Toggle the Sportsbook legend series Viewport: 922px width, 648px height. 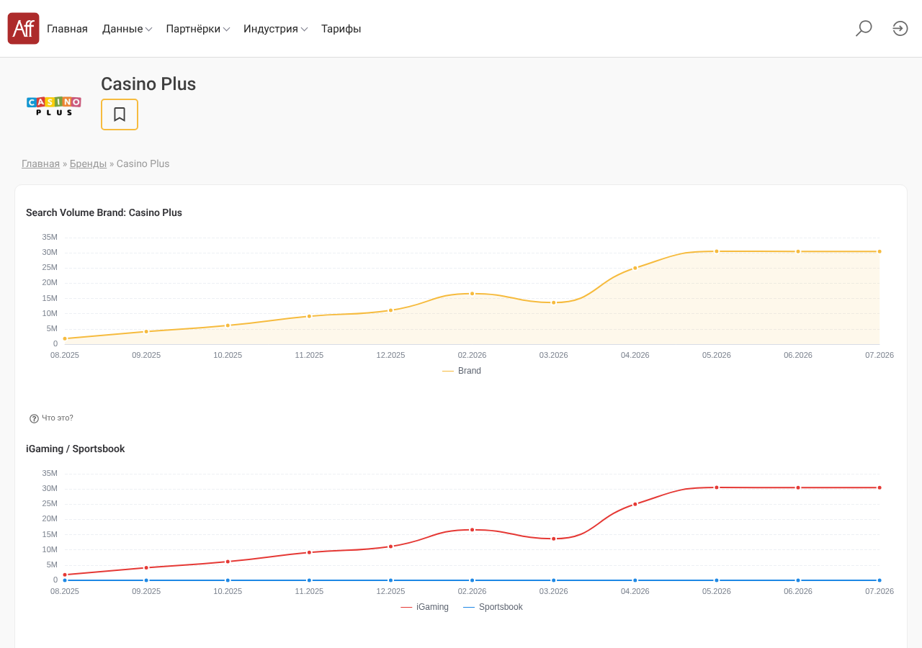point(493,607)
